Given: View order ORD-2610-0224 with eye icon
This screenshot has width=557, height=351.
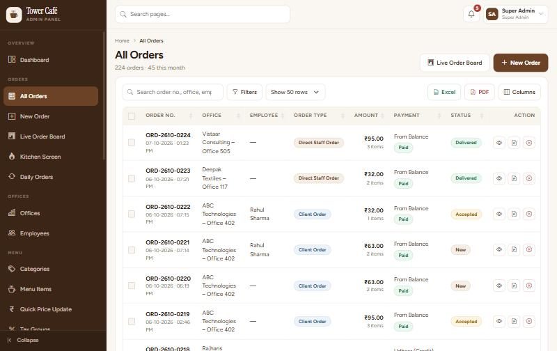Looking at the screenshot, I should click(499, 143).
